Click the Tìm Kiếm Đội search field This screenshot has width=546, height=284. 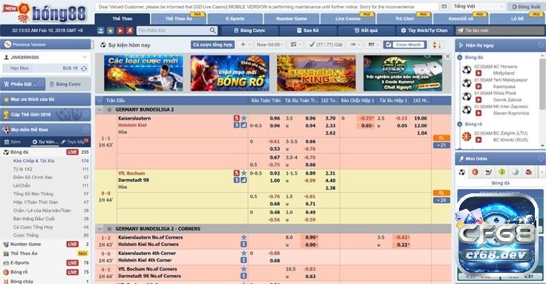tap(173, 30)
